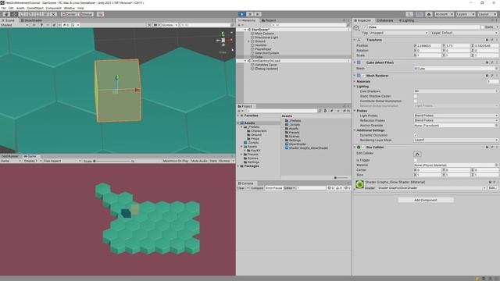Toggle hidden packages visibility count icon

point(346,111)
